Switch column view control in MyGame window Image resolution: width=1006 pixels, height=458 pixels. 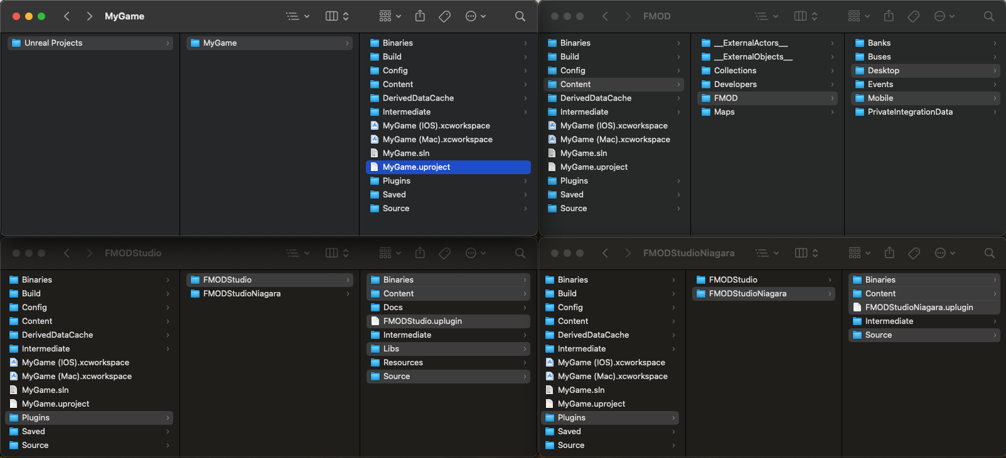coord(337,16)
